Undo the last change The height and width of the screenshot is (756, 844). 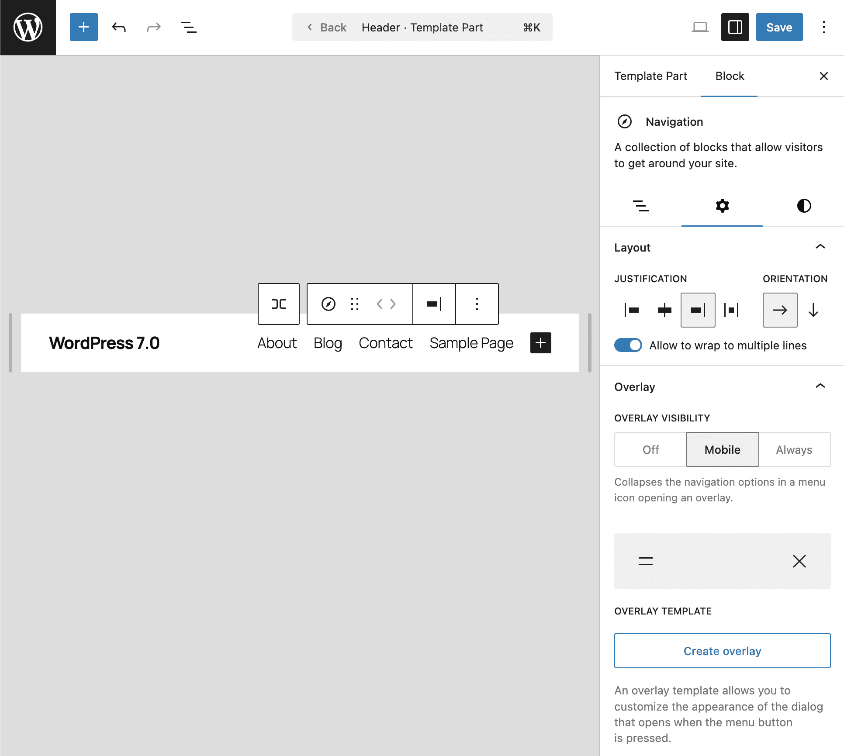click(118, 27)
